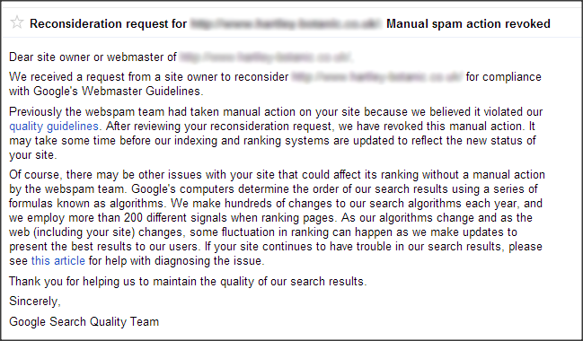
Task: Click the words "Google's Webmaster Guidelines"
Action: coord(119,91)
